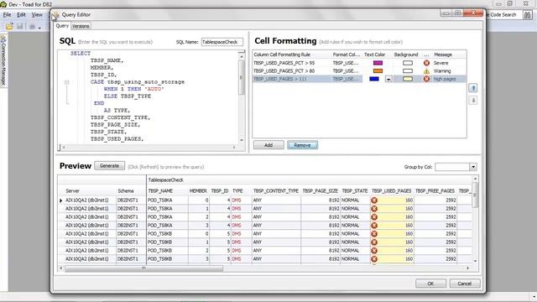Click the Add rule button
The height and width of the screenshot is (302, 537).
[x=268, y=145]
